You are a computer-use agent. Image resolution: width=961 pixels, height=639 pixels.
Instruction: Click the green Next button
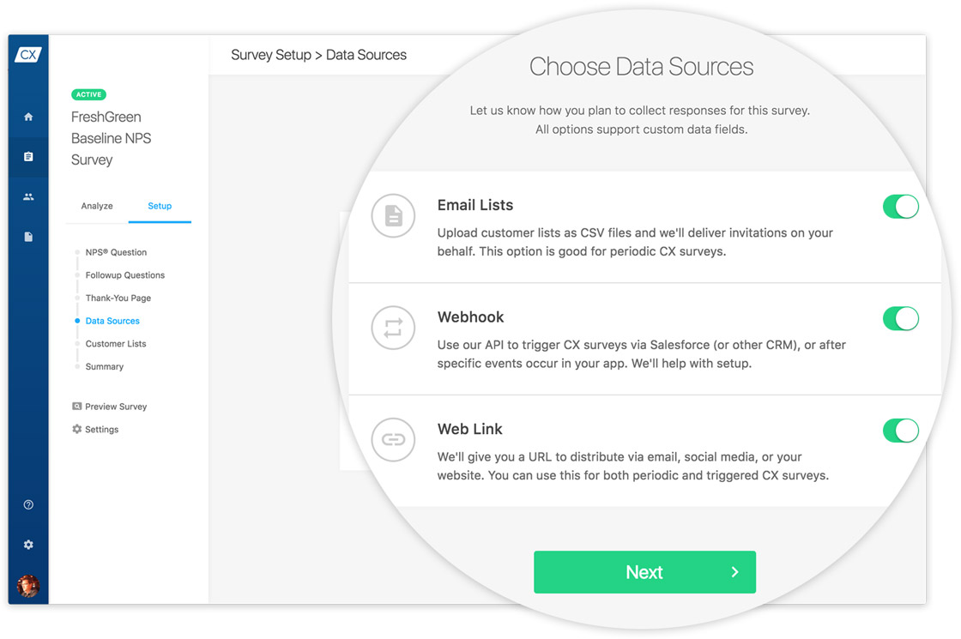tap(644, 572)
